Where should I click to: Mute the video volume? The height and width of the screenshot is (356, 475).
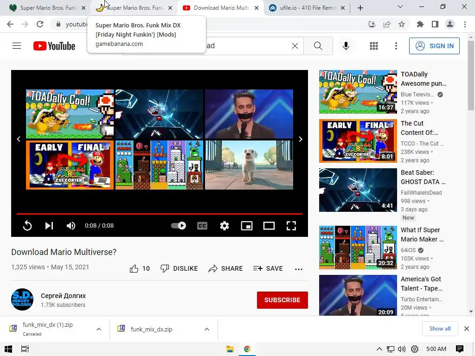(71, 226)
